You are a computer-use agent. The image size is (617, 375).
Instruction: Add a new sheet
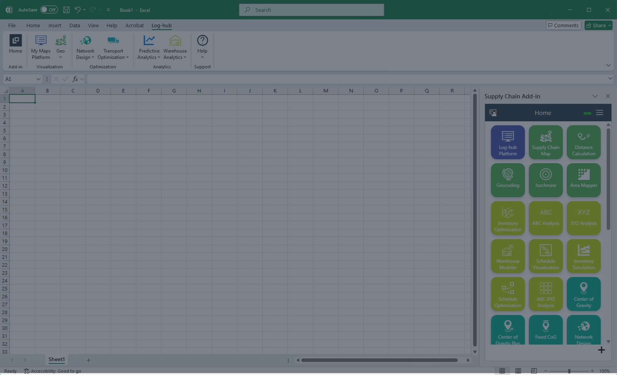tap(88, 360)
